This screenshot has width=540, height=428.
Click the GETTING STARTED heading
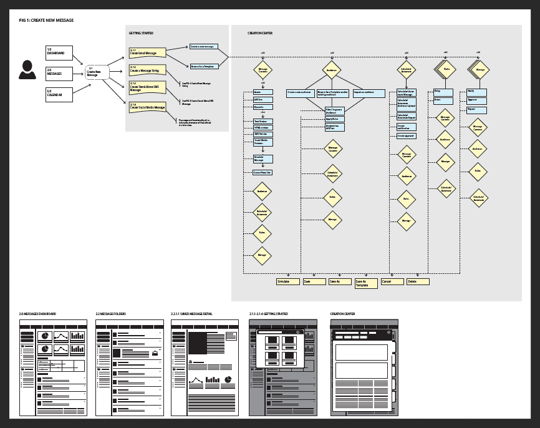point(141,33)
